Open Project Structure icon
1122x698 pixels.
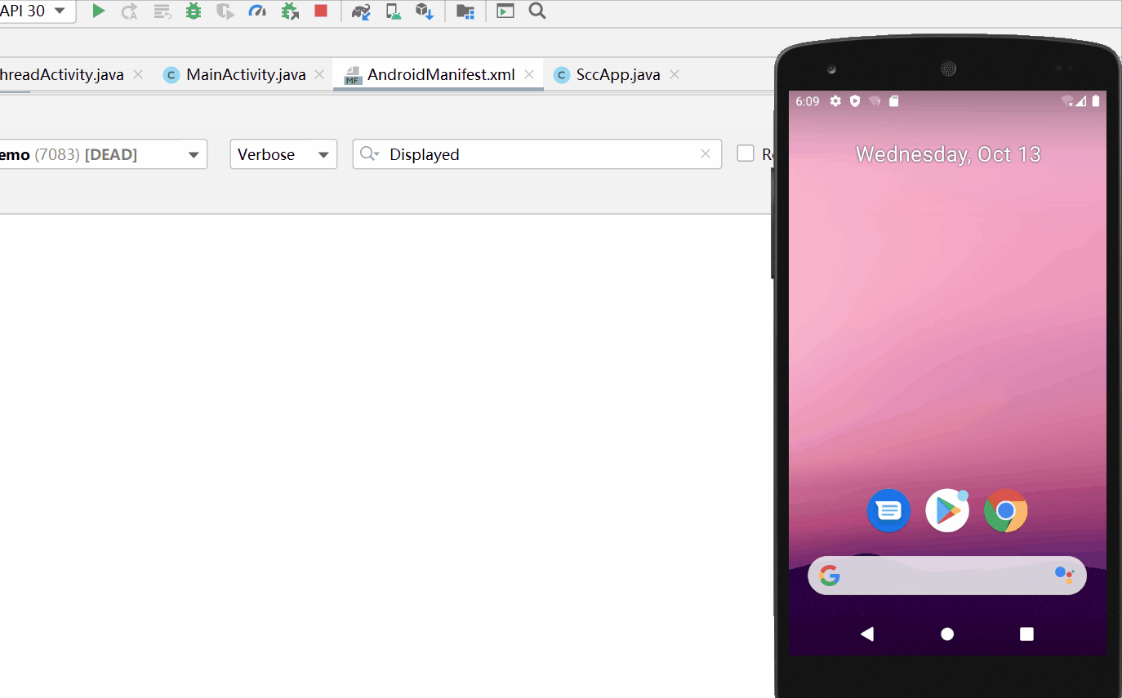465,11
